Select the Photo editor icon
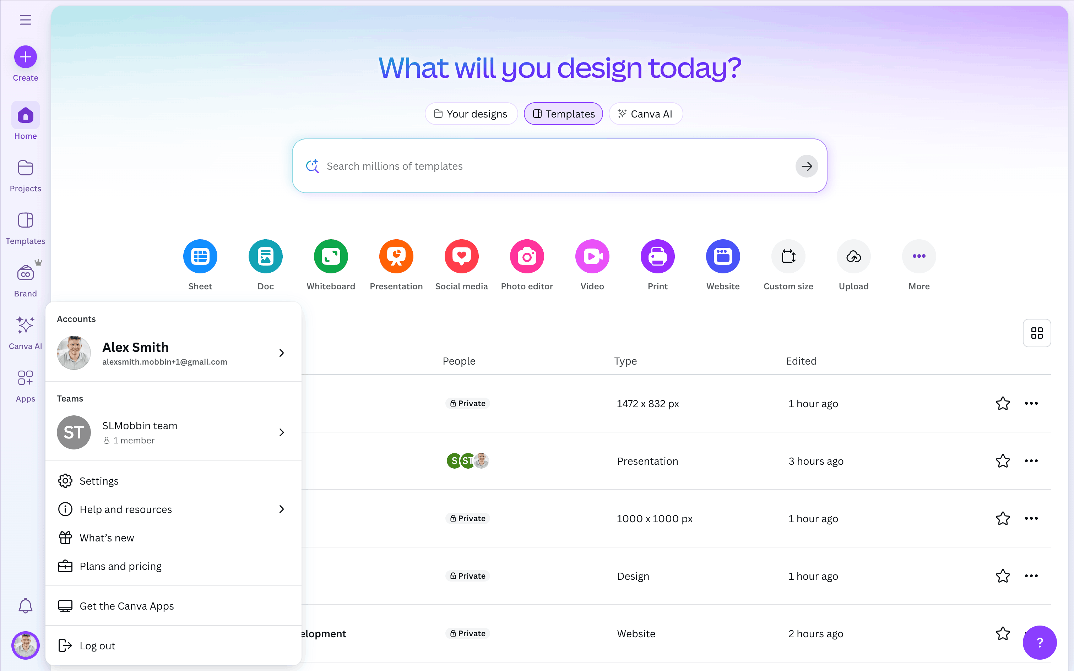The image size is (1074, 671). pos(527,256)
